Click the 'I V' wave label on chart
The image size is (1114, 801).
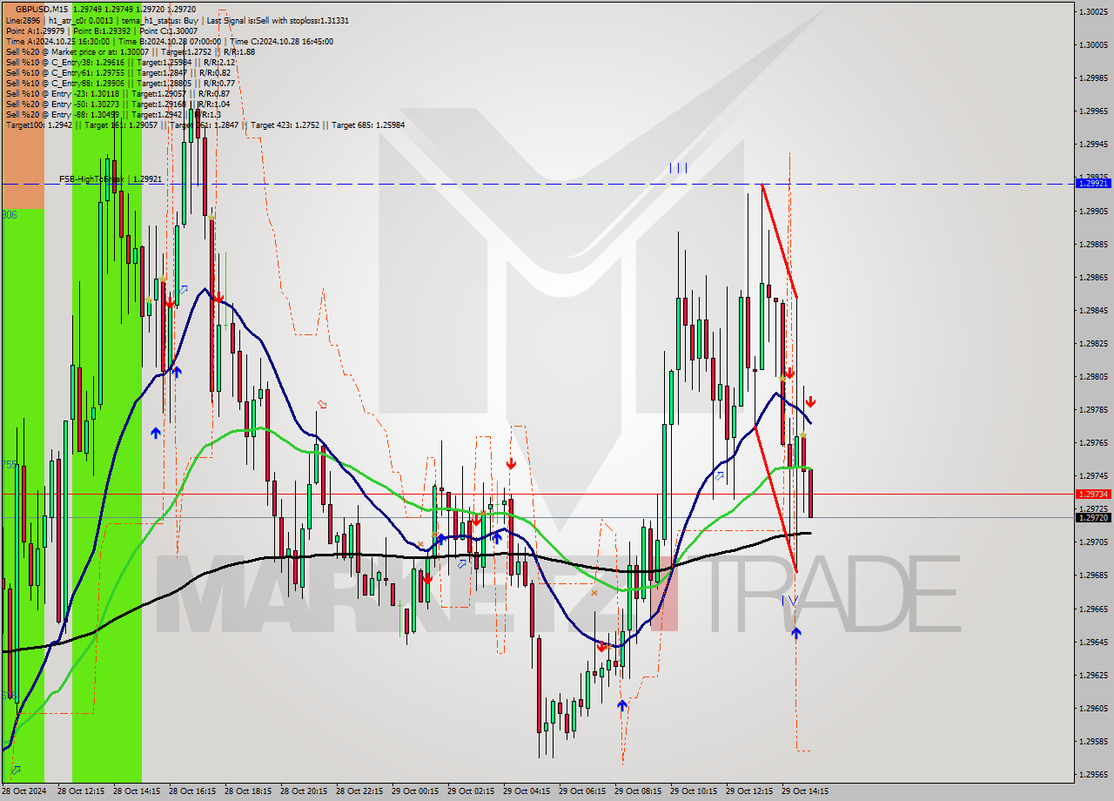[x=789, y=601]
